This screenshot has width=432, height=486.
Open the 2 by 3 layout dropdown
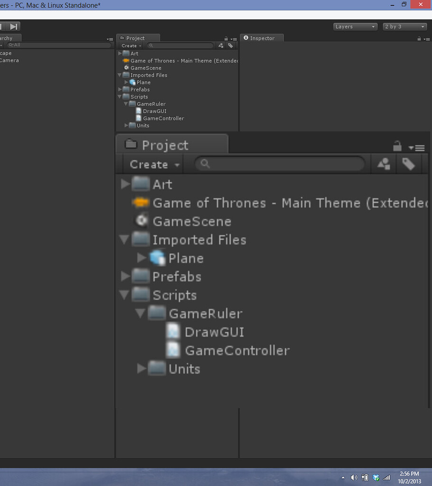(x=404, y=27)
